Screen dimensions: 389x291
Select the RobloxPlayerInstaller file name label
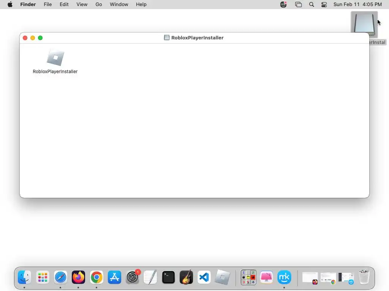[x=55, y=72]
